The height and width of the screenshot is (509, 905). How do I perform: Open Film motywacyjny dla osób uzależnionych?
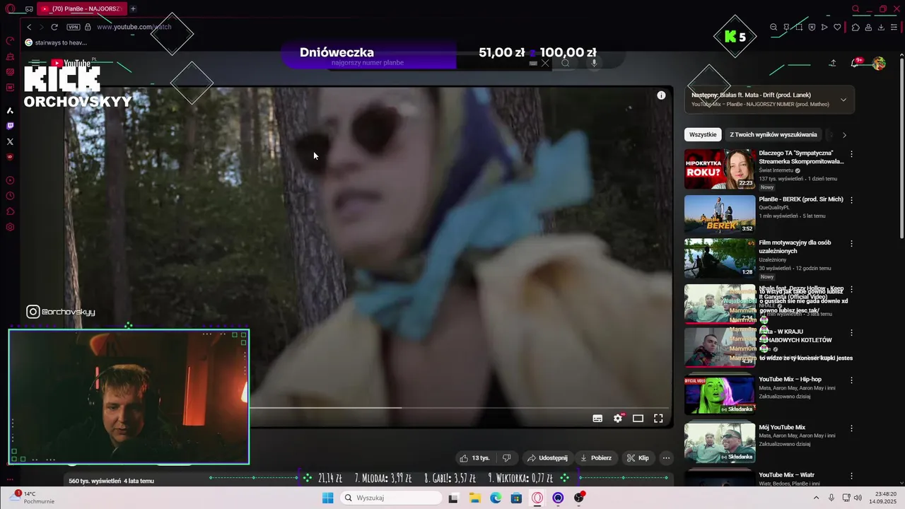[x=795, y=247]
